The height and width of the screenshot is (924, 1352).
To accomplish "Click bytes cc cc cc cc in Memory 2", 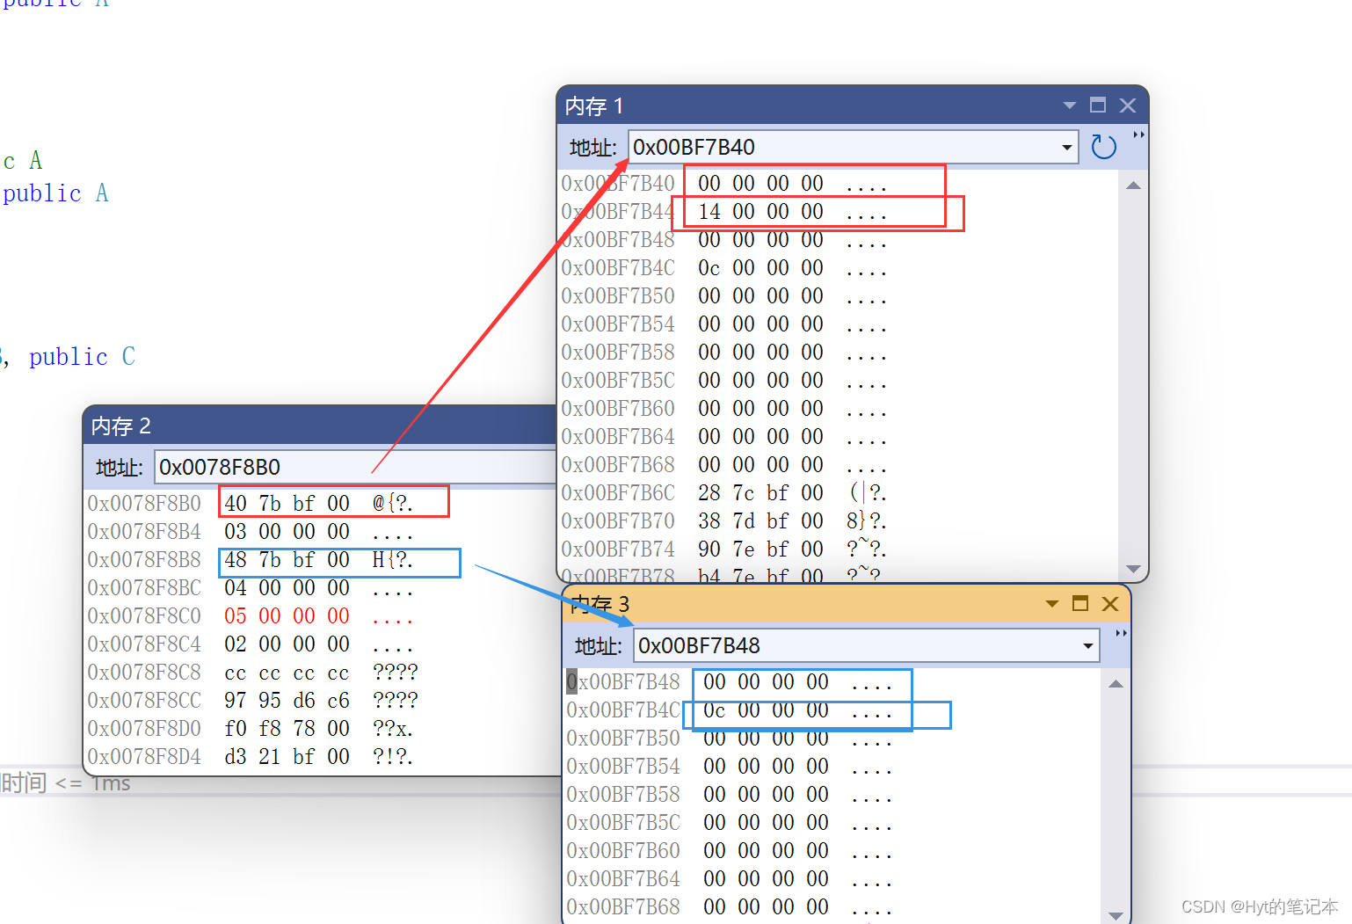I will [287, 673].
